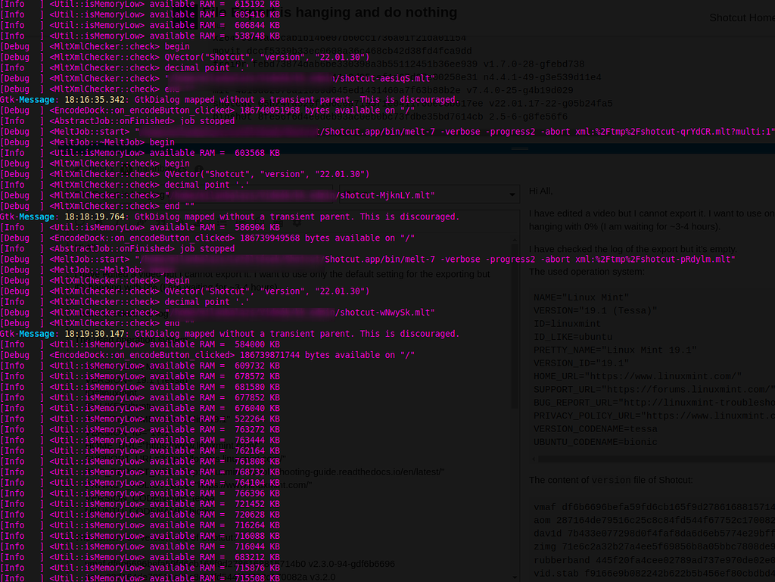The width and height of the screenshot is (775, 582).
Task: Click 'available RAM = 683212 KB' line
Action: (x=140, y=557)
